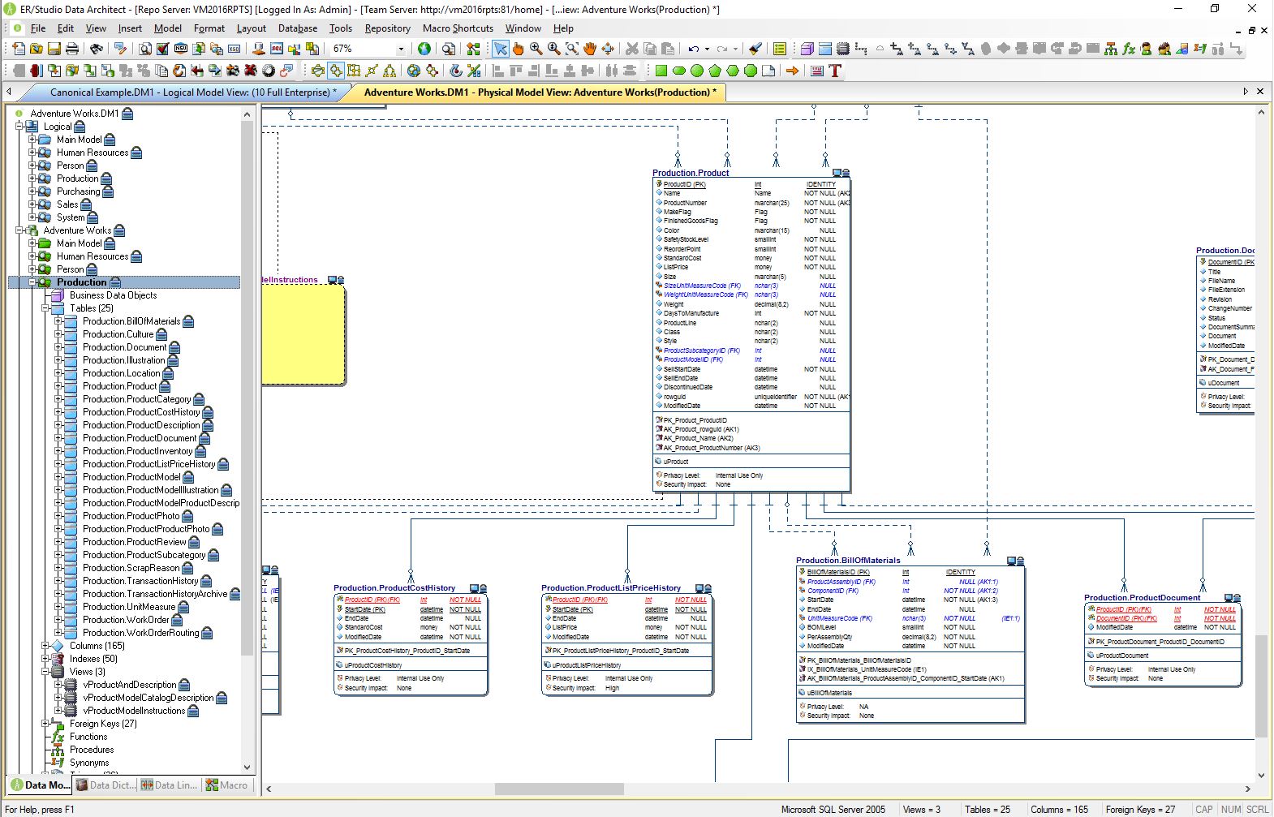The image size is (1274, 817).
Task: Collapse the Views (3) tree node
Action: pos(45,672)
